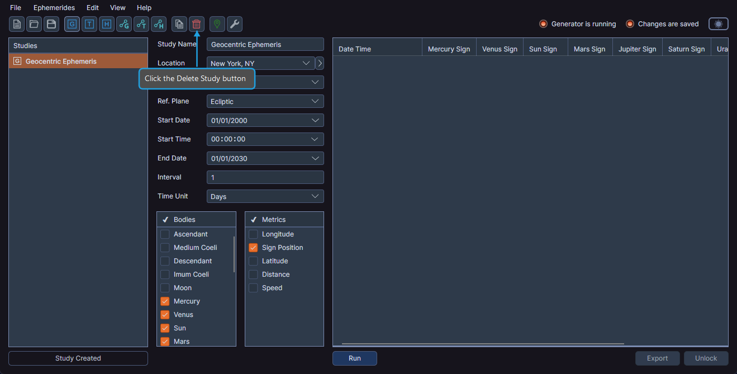Select the Heliocentric study H icon
The height and width of the screenshot is (374, 737).
[106, 24]
